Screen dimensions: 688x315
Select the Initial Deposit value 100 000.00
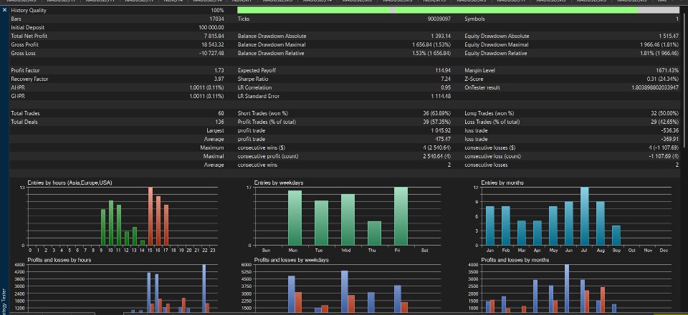tap(211, 28)
